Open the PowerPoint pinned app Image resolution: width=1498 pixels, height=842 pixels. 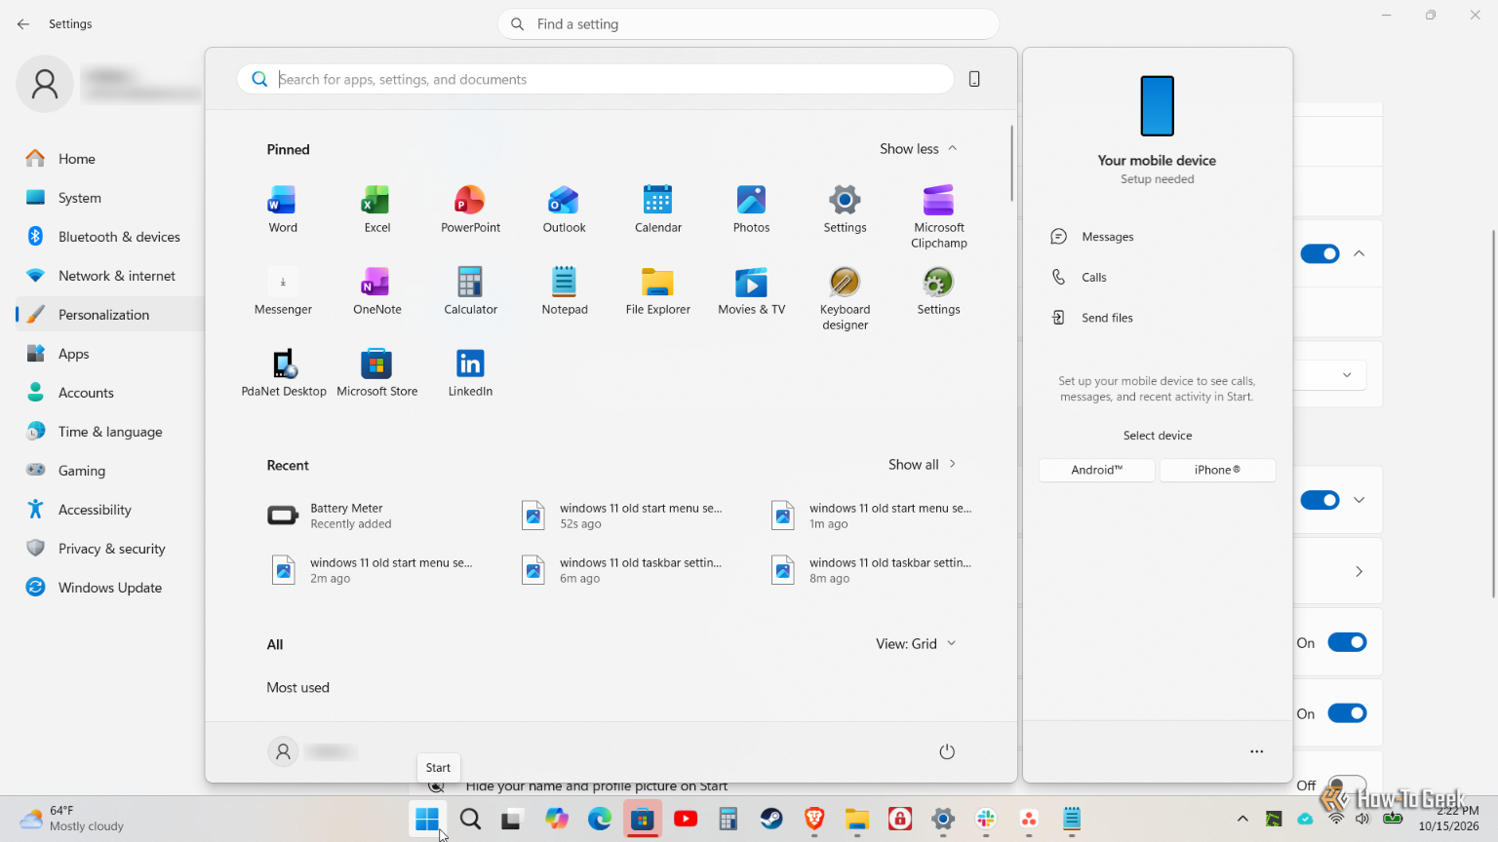pyautogui.click(x=470, y=209)
